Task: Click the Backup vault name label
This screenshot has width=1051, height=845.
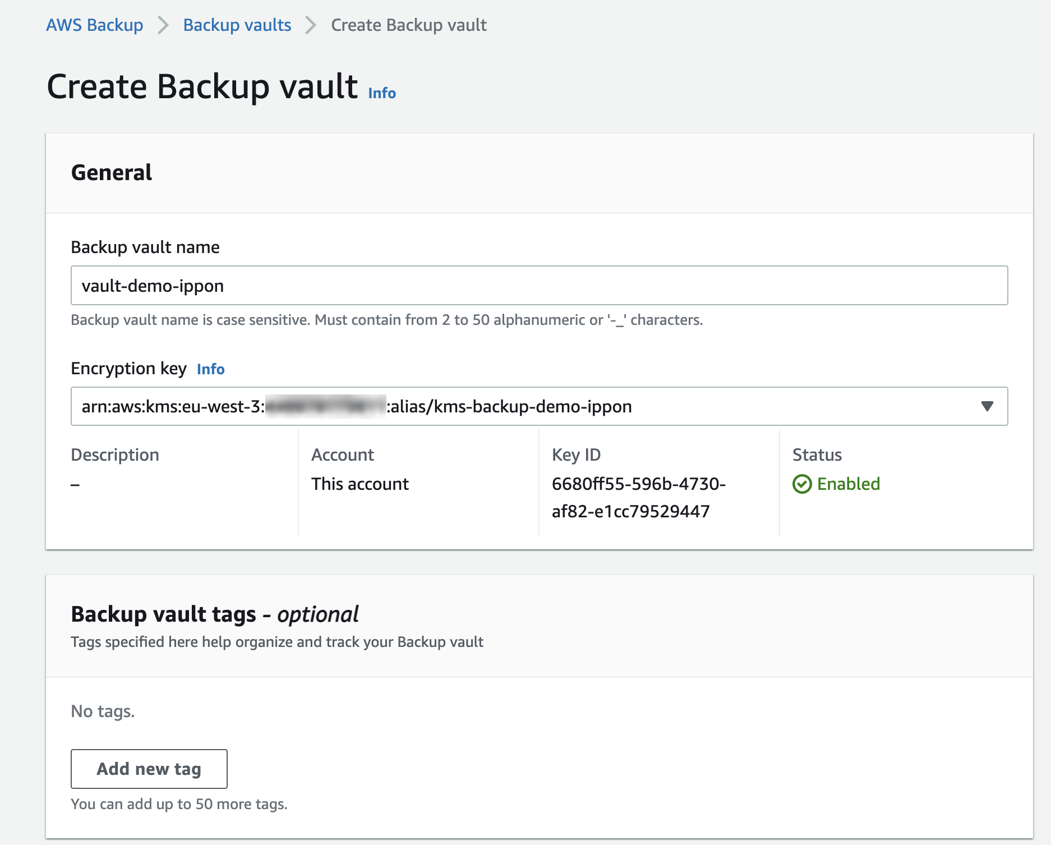Action: [x=145, y=247]
